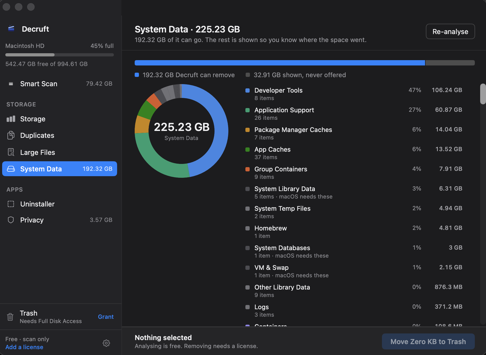Go to the Duplicates section
The width and height of the screenshot is (486, 355).
pos(60,135)
